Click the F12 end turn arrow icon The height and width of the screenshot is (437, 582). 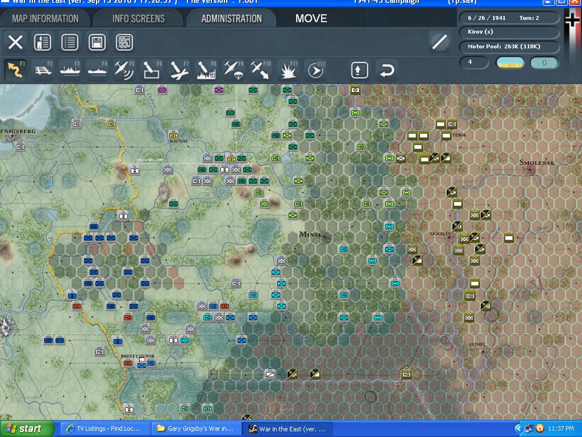[x=316, y=69]
